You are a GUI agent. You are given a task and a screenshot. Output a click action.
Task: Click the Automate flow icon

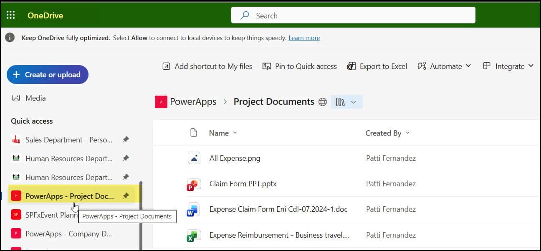[x=422, y=66]
